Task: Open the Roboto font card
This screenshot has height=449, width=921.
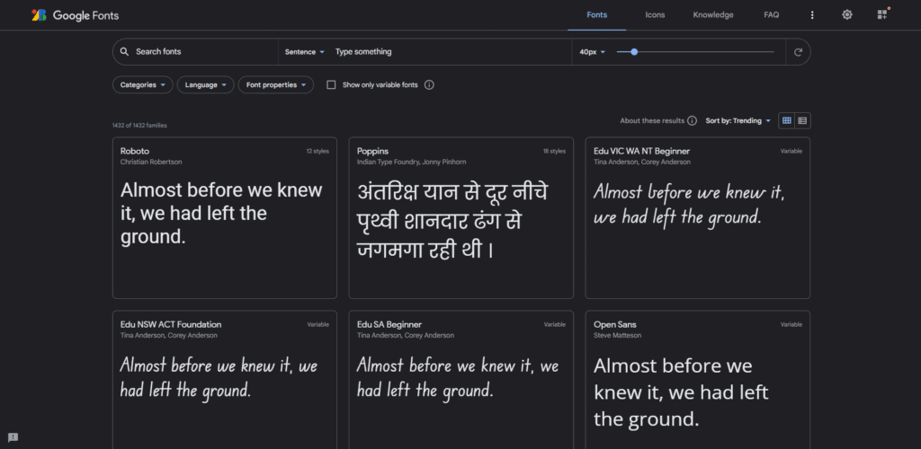Action: (x=224, y=218)
